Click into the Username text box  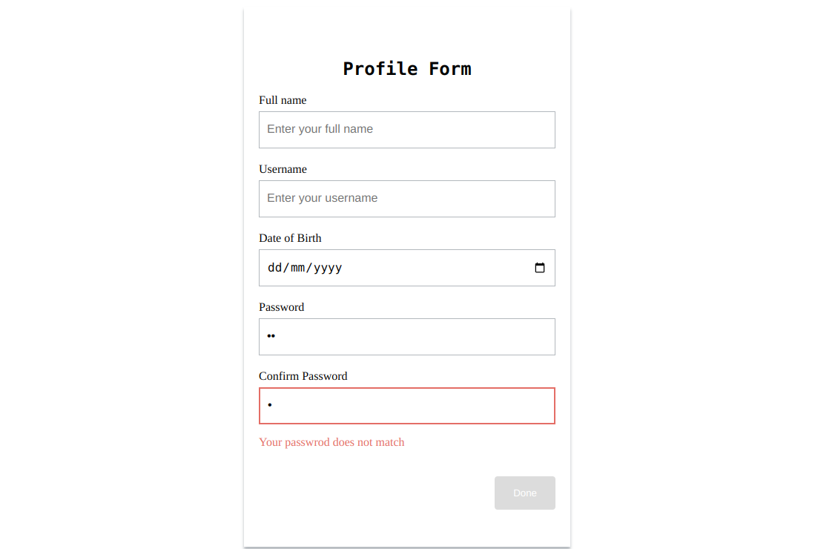click(407, 199)
